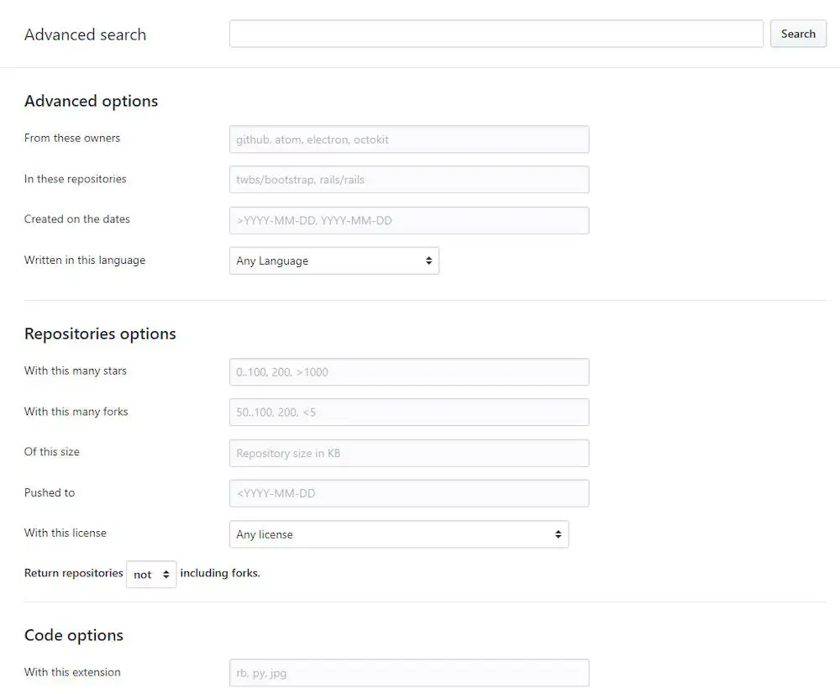Image resolution: width=840 pixels, height=694 pixels.
Task: Click the 'With this extension' label
Action: click(72, 672)
